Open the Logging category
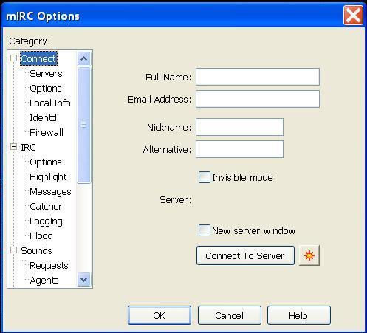 (46, 222)
